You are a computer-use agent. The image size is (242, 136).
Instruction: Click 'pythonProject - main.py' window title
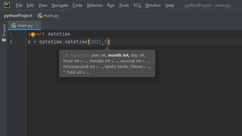tap(208, 5)
